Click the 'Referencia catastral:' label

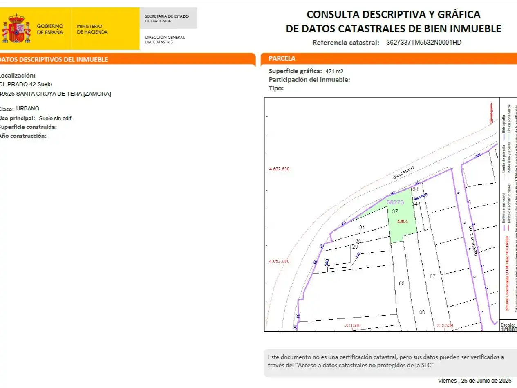[x=346, y=43]
